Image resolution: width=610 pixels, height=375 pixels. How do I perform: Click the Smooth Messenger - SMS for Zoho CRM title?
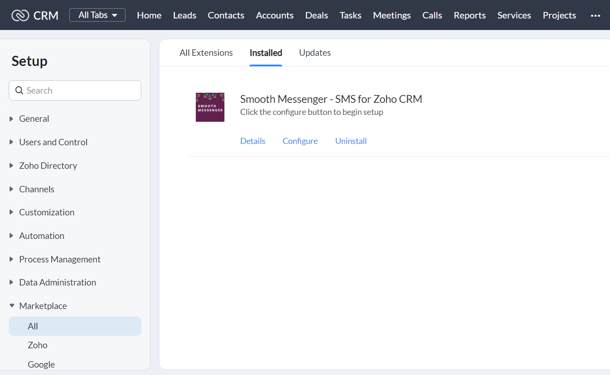[331, 99]
